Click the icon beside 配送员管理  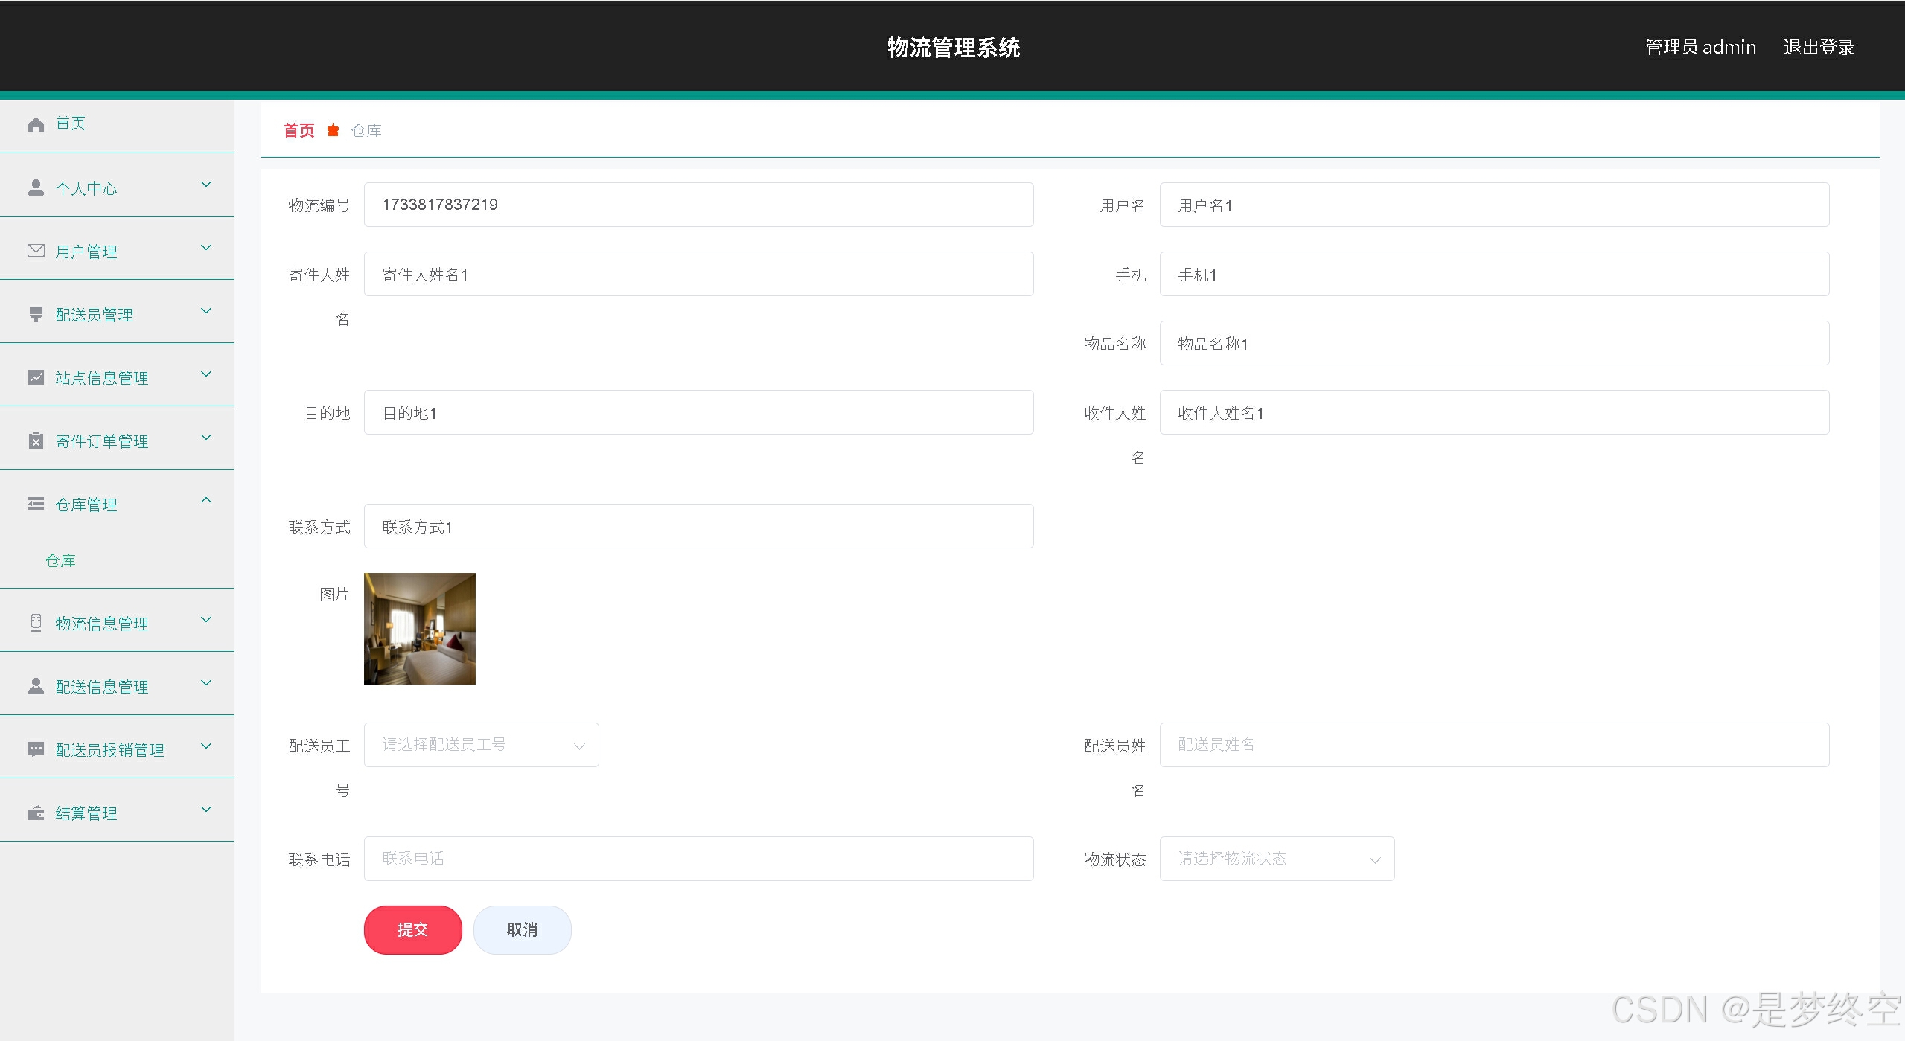point(36,314)
